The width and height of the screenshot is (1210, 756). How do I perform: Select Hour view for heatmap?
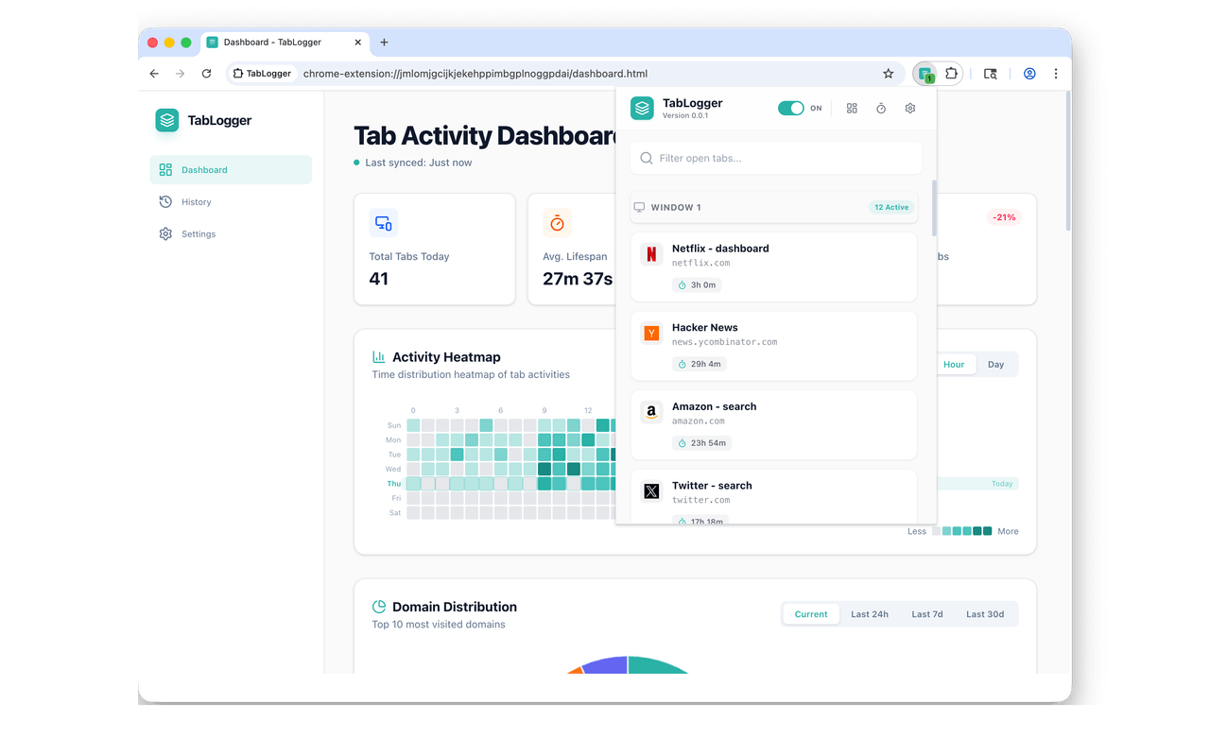pos(954,365)
